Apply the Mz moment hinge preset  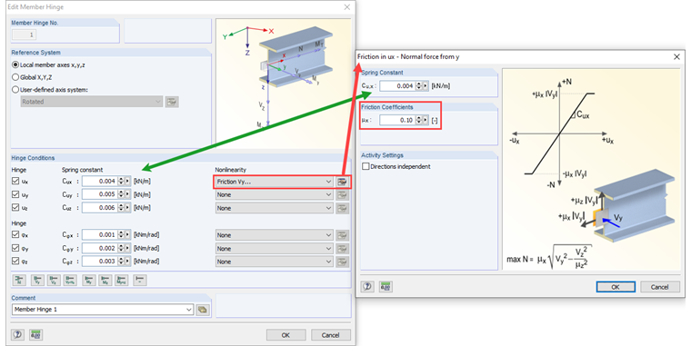(x=105, y=280)
